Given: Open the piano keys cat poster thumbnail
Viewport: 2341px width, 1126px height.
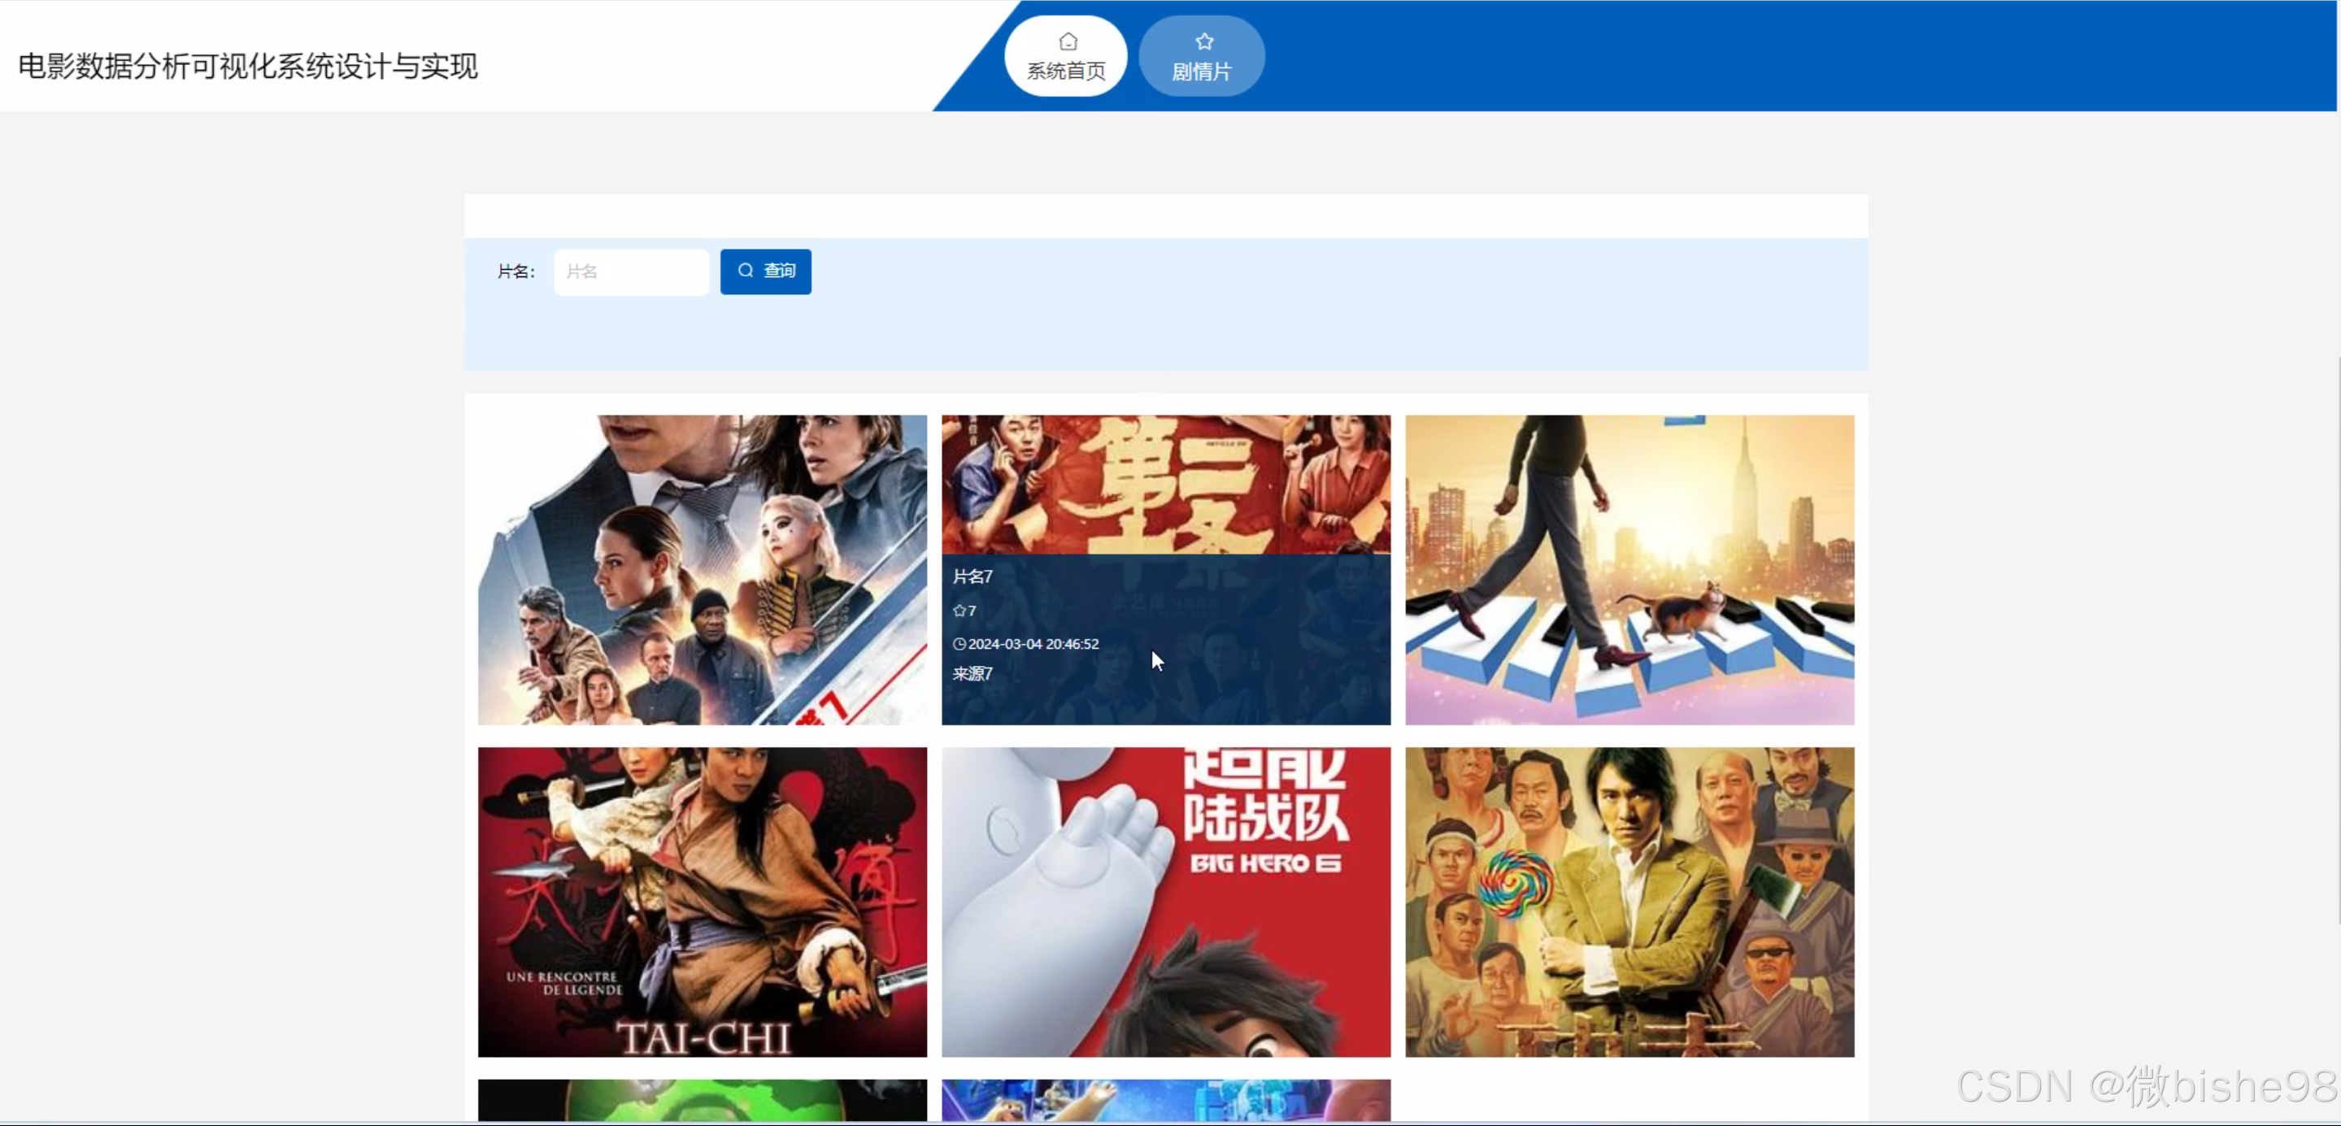Looking at the screenshot, I should 1630,570.
